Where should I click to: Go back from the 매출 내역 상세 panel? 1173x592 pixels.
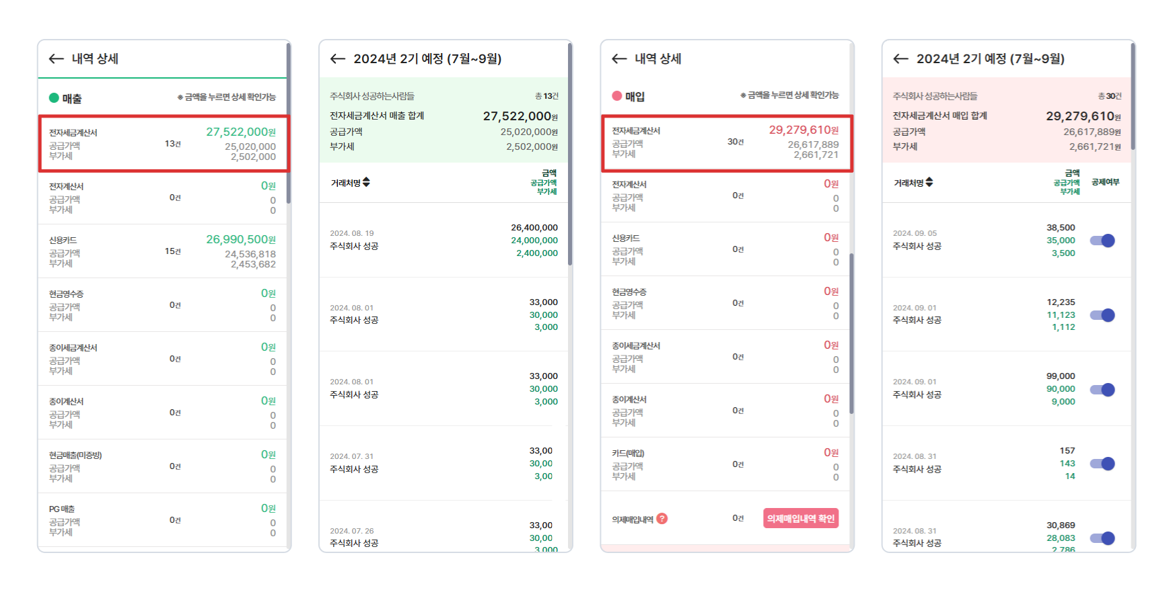[x=57, y=59]
